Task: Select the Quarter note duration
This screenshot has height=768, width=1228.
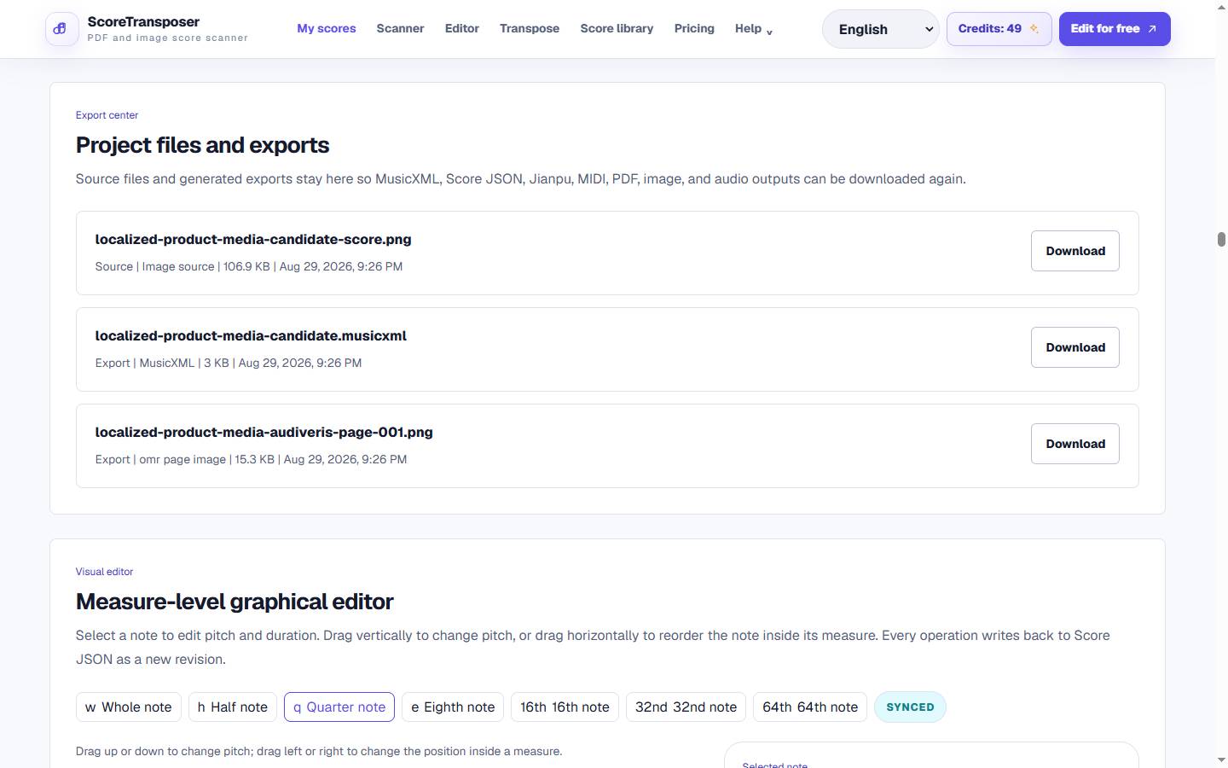Action: click(x=339, y=707)
